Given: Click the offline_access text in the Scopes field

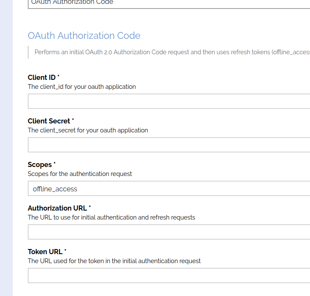Looking at the screenshot, I should (x=55, y=189).
